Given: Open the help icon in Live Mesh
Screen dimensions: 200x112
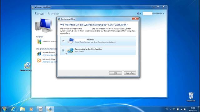Looking at the screenshot, I should tap(138, 13).
